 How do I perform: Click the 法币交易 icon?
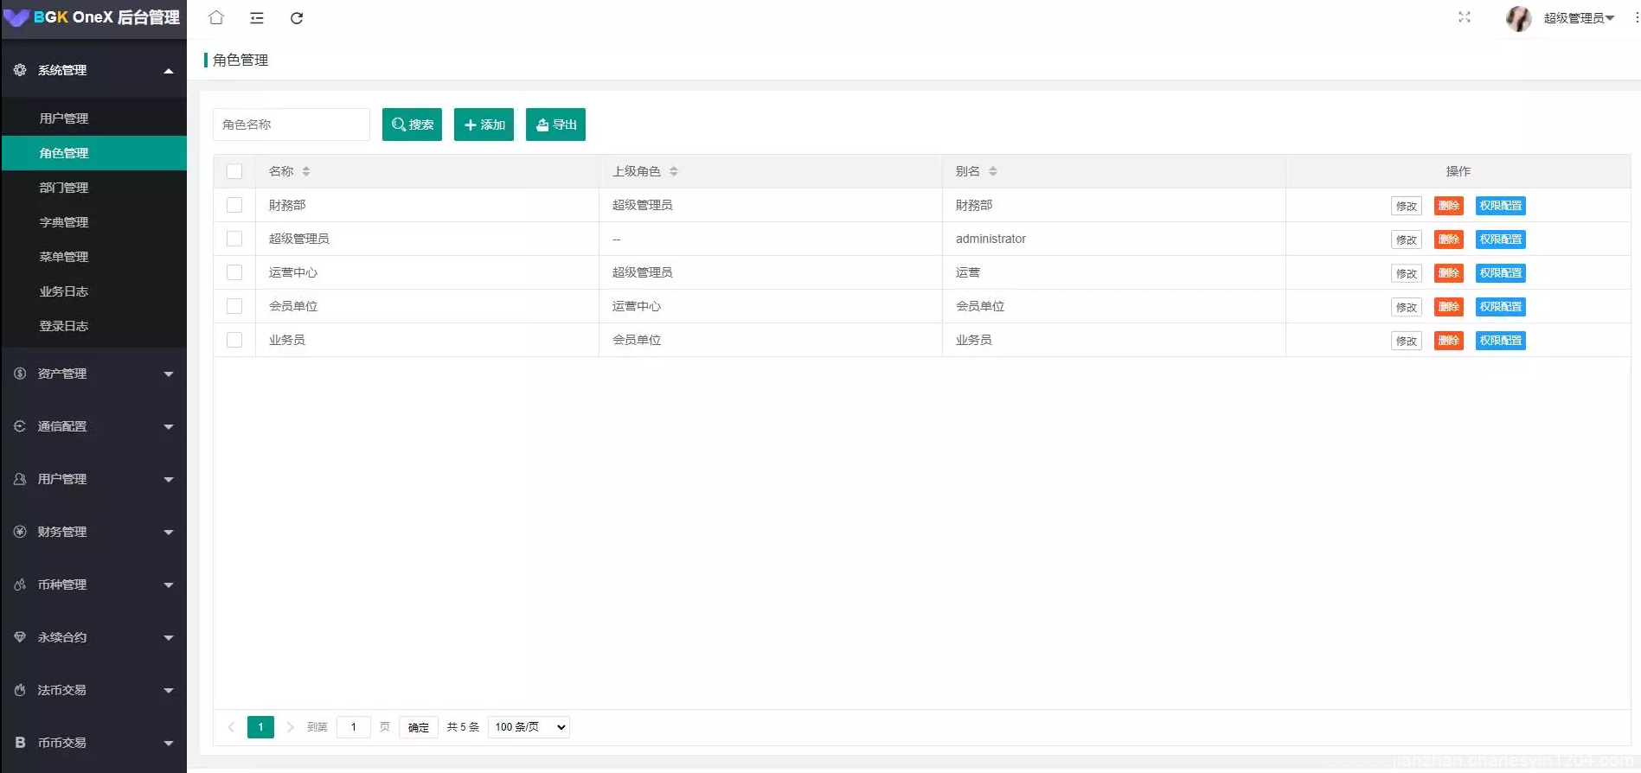point(20,690)
